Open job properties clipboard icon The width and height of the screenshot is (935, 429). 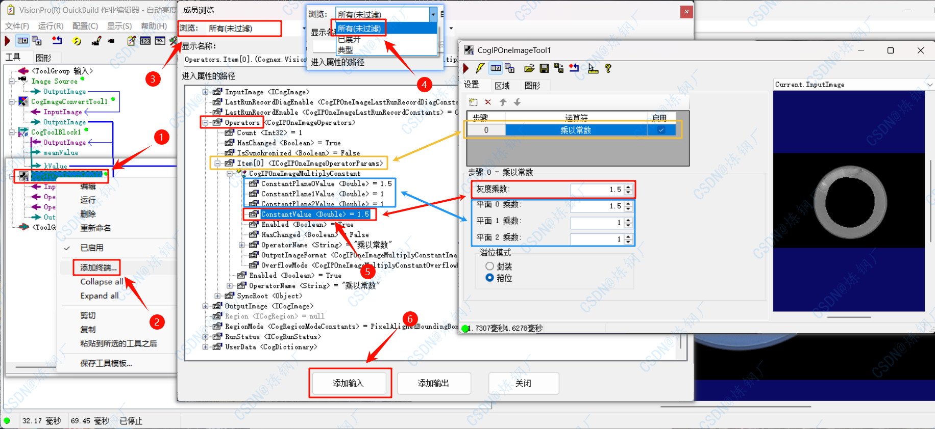click(131, 41)
